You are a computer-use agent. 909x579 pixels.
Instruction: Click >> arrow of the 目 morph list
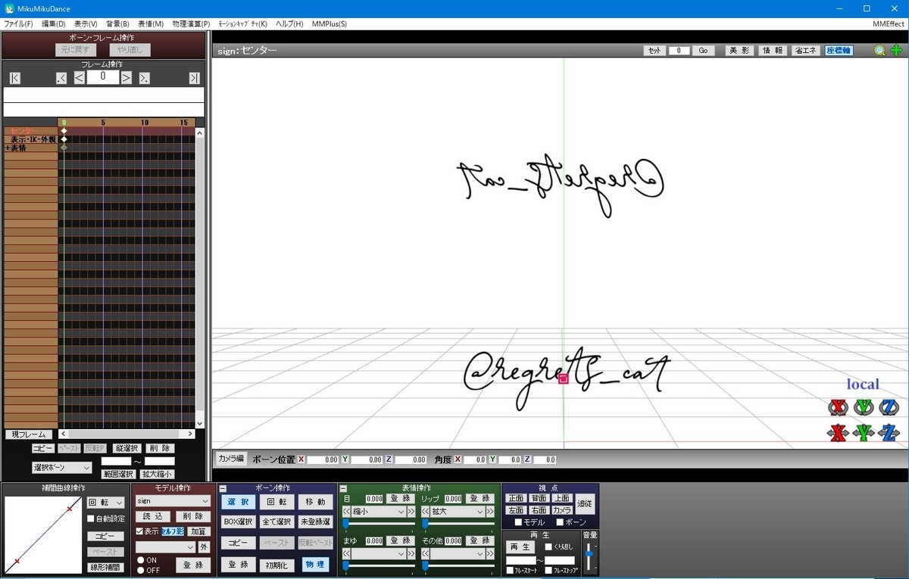coord(411,512)
